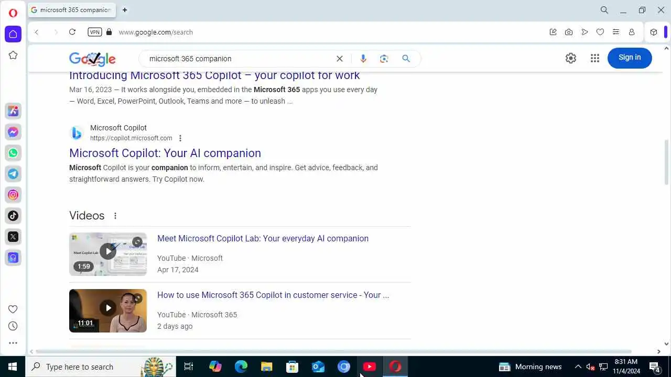Start voice search with microphone icon
This screenshot has height=377, width=671.
point(363,59)
